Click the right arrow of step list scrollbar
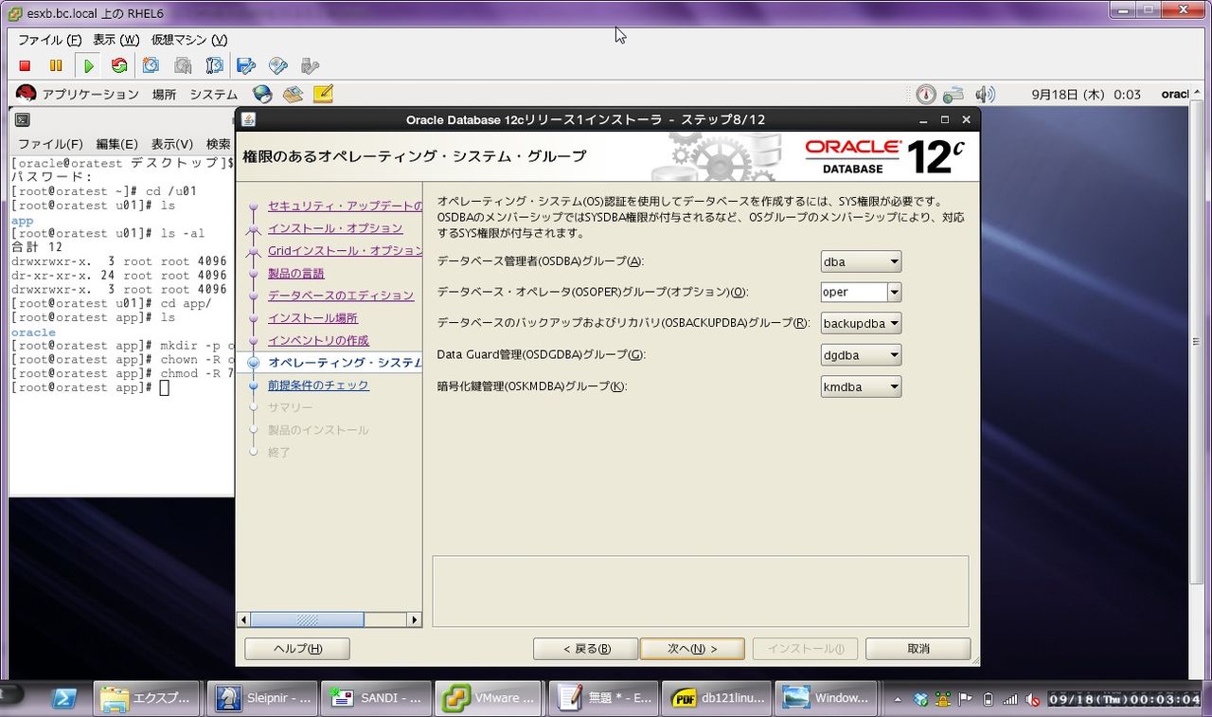 click(x=414, y=619)
